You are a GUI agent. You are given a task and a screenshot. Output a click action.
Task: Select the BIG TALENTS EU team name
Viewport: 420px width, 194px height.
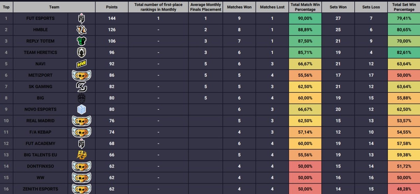coord(40,155)
